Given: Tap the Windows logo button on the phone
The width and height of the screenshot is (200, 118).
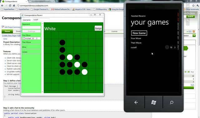Looking at the screenshot, I should pos(153,102).
